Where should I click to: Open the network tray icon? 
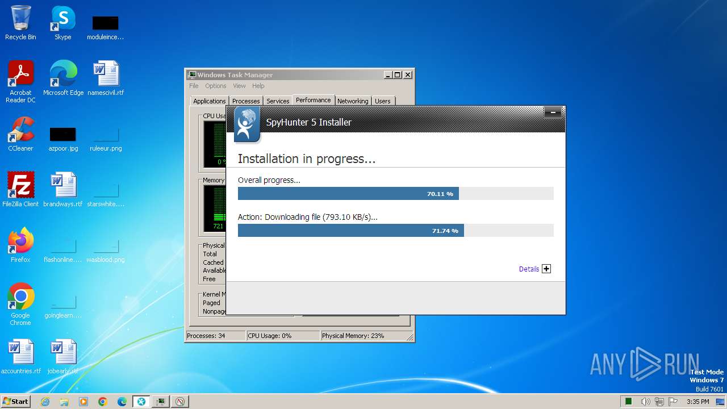(660, 402)
